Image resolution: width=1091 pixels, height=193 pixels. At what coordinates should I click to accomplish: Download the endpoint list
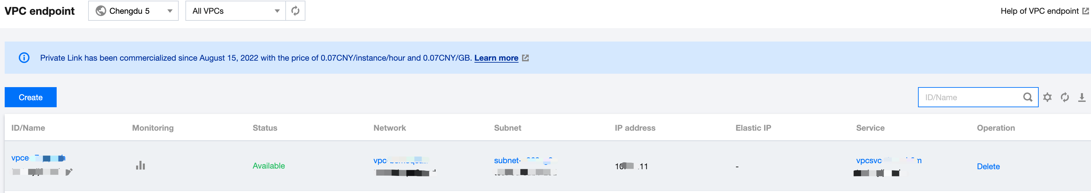pyautogui.click(x=1082, y=98)
